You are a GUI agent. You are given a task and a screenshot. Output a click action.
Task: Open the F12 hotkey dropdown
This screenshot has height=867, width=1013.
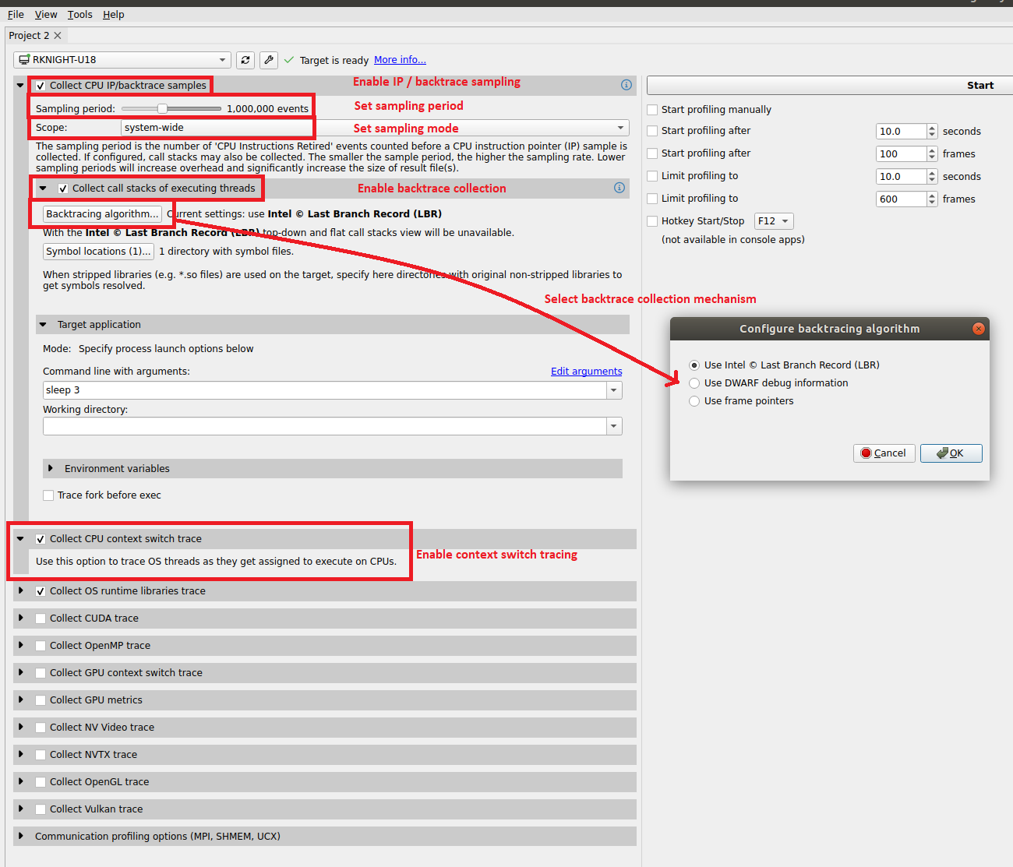(x=773, y=220)
